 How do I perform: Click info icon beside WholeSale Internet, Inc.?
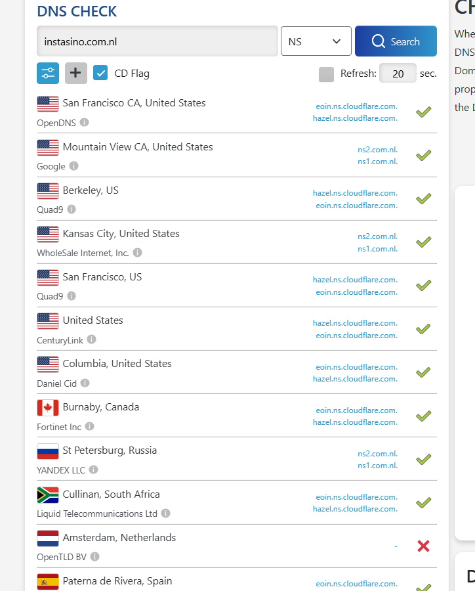pyautogui.click(x=138, y=252)
